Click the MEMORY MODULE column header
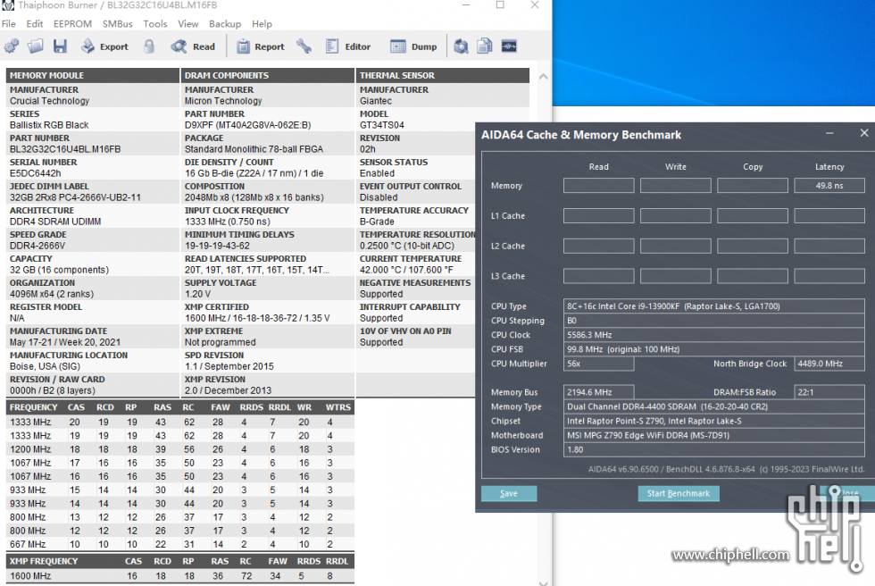Image resolution: width=875 pixels, height=586 pixels. tap(93, 75)
